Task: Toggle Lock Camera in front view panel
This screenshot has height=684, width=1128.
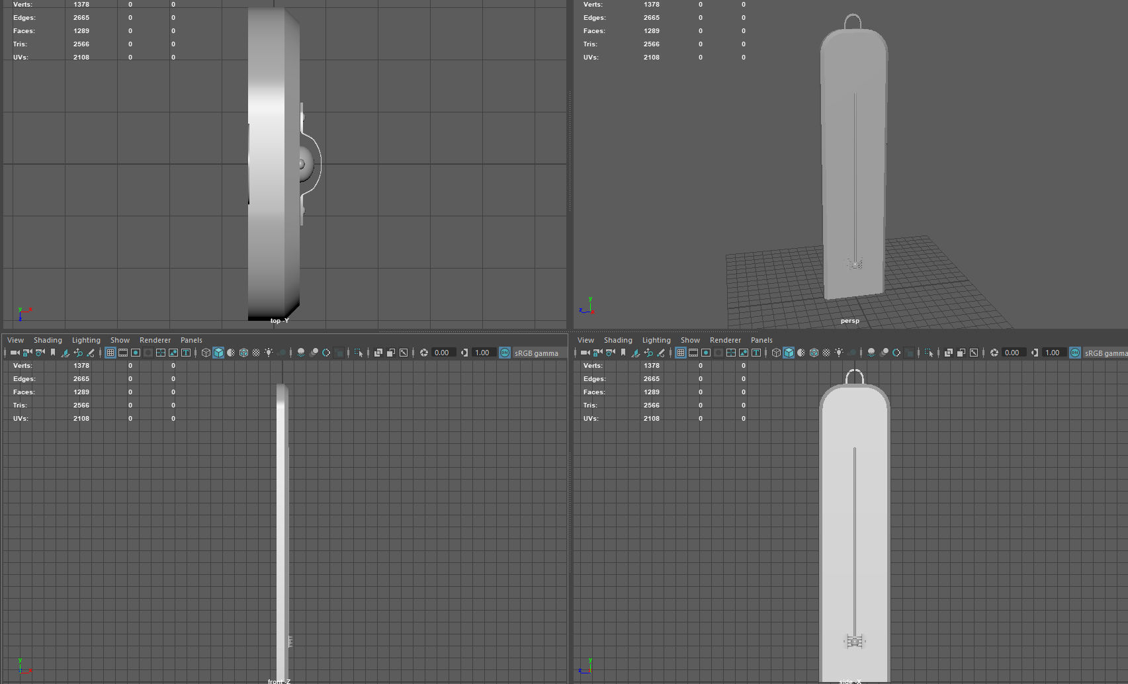Action: 28,353
